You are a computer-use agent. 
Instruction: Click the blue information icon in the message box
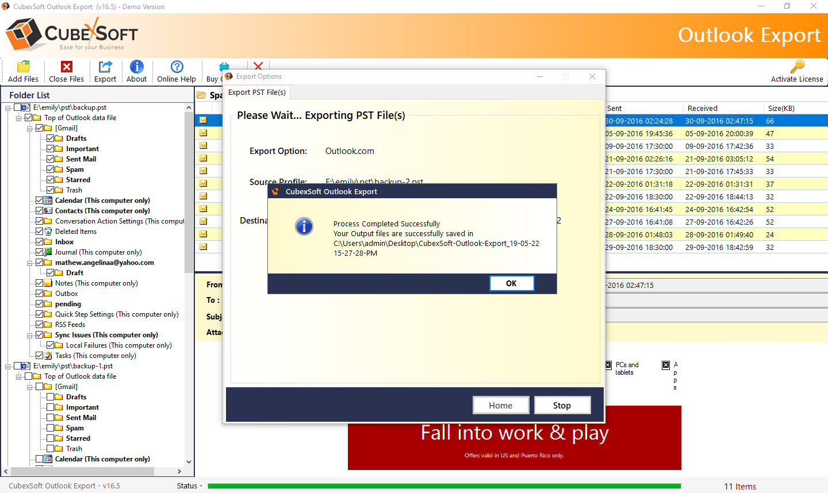pos(304,226)
